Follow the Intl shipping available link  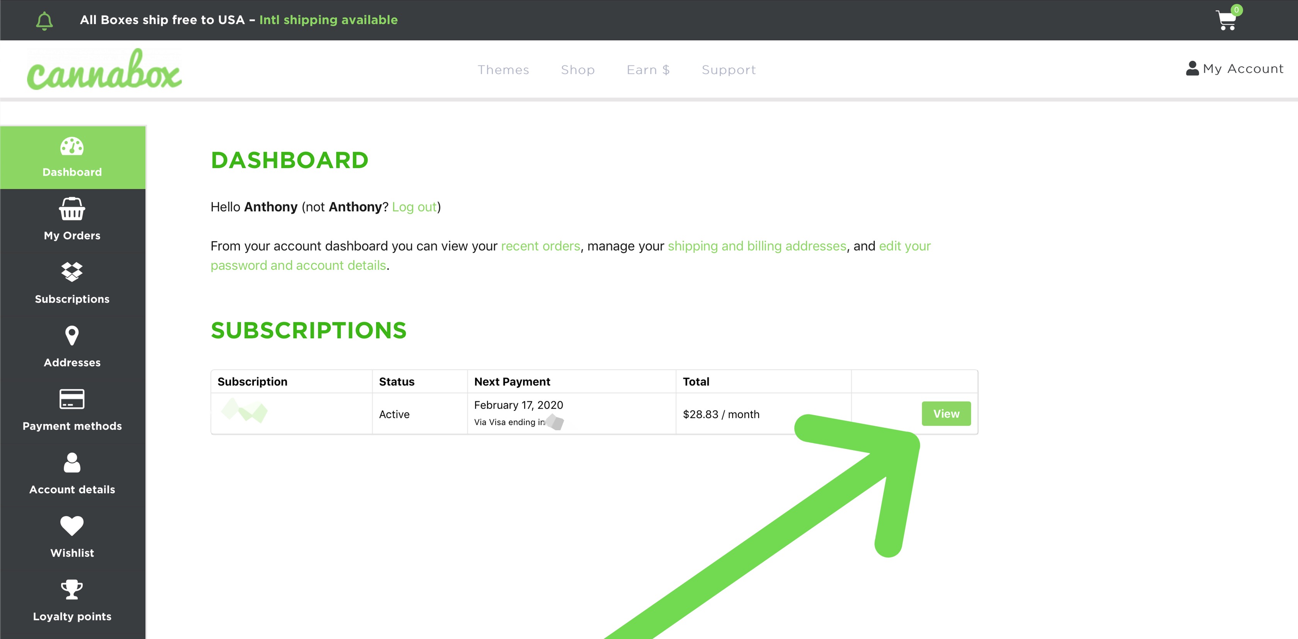[x=328, y=20]
